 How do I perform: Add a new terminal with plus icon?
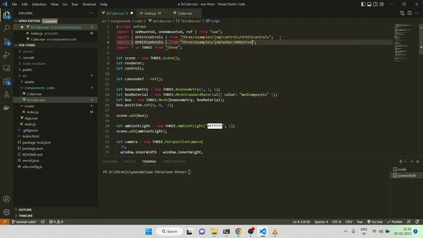[401, 161]
